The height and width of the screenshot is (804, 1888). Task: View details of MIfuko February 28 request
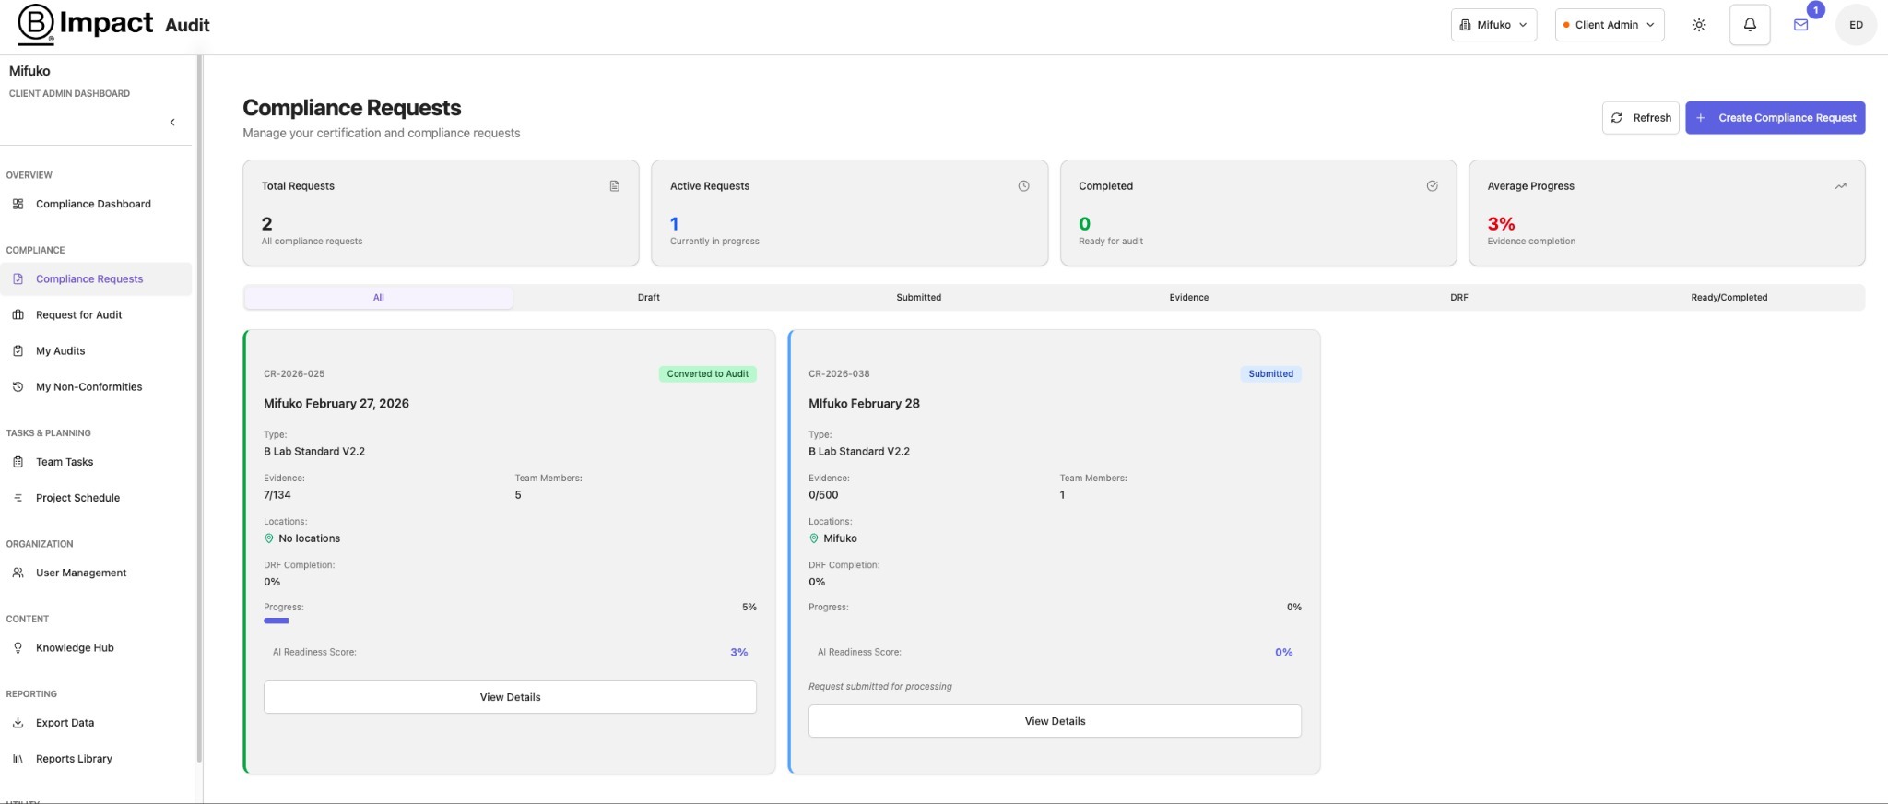click(1055, 721)
